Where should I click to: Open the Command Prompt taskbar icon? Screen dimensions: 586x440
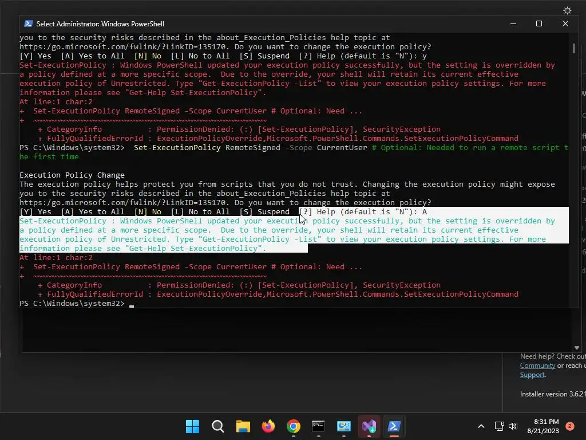tap(318, 426)
